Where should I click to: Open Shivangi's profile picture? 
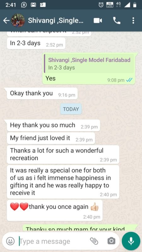coord(18,20)
